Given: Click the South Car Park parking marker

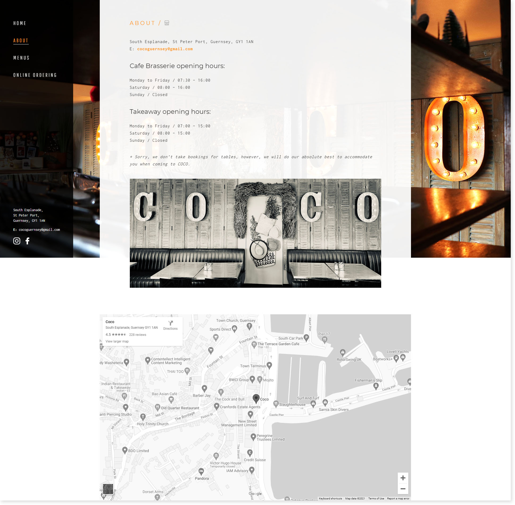Looking at the screenshot, I should click(x=306, y=338).
